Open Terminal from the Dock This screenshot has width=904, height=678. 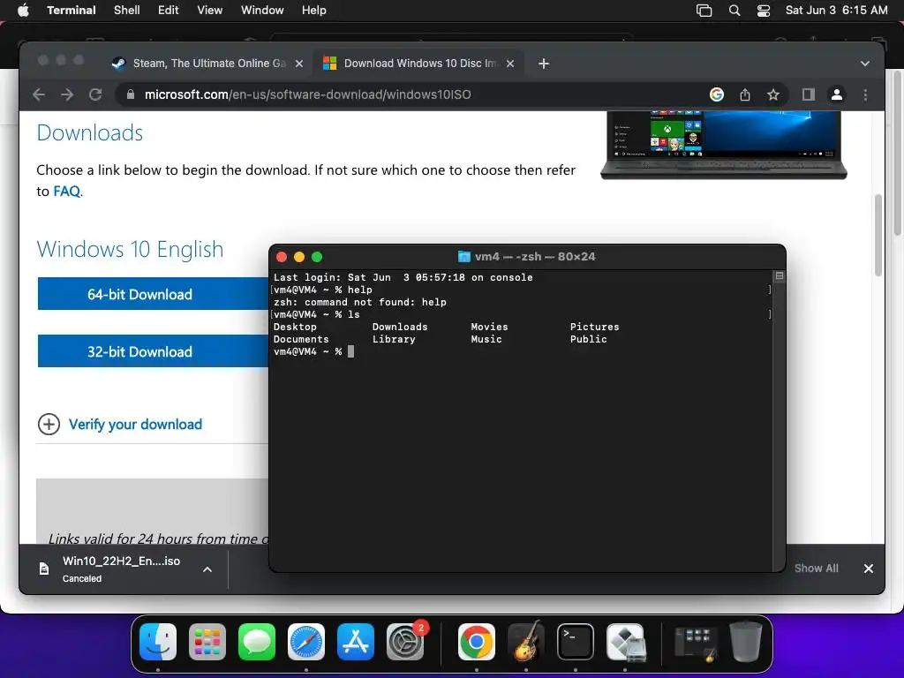pos(576,642)
